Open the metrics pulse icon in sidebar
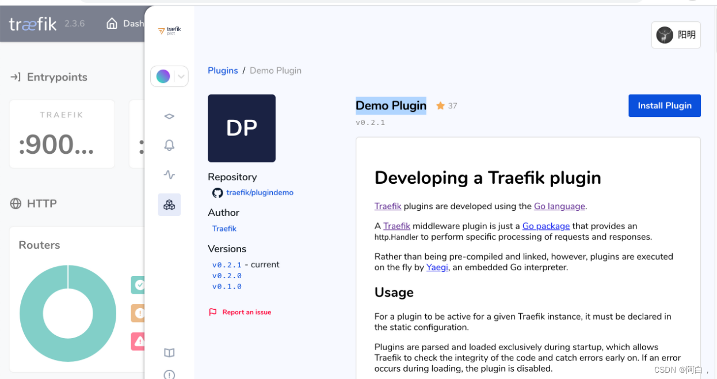 (169, 175)
